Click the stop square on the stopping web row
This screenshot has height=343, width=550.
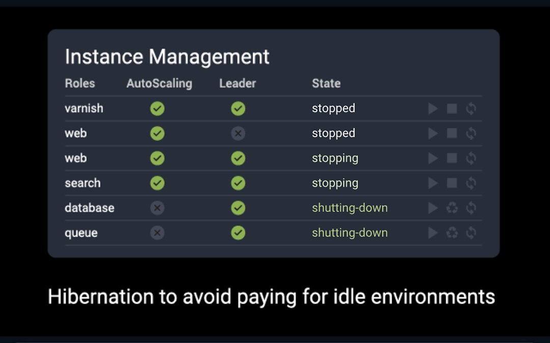point(452,159)
